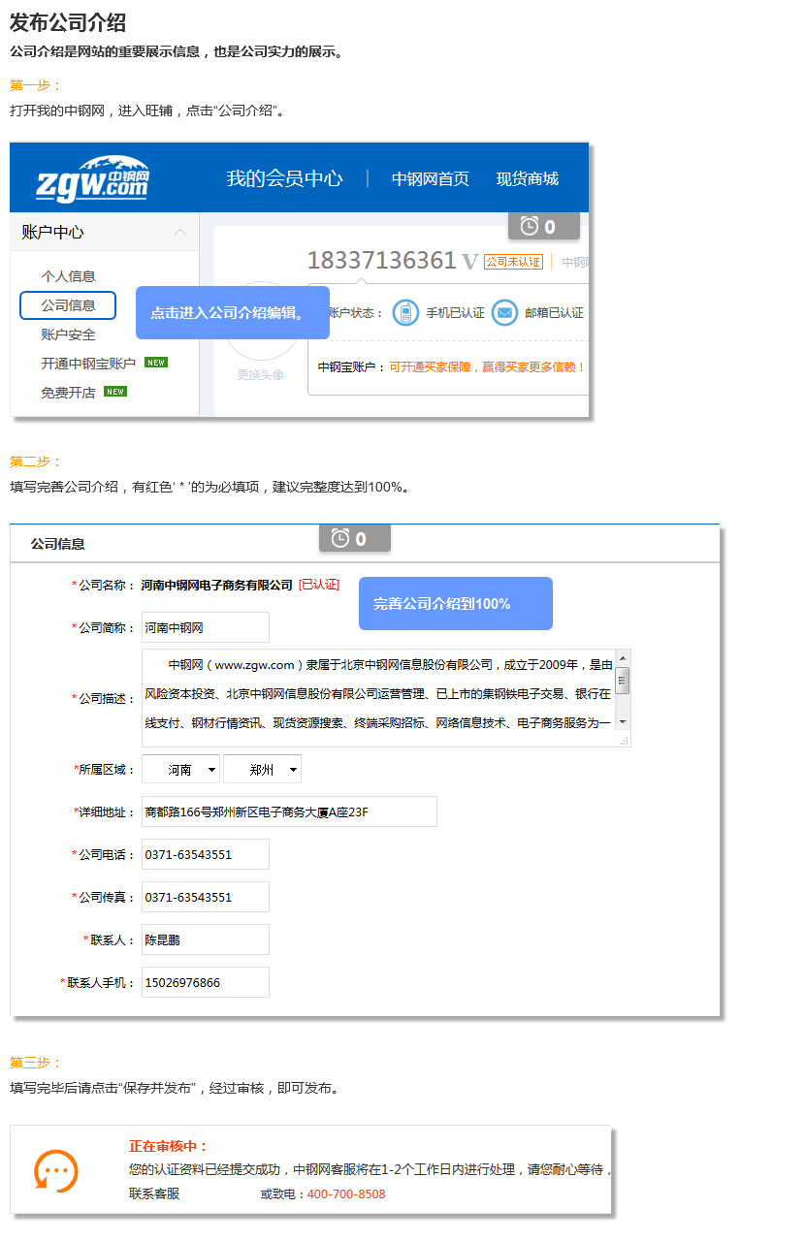Screen dimensions: 805x1241
Task: Click the 正在审核中 status heading
Action: [169, 1146]
